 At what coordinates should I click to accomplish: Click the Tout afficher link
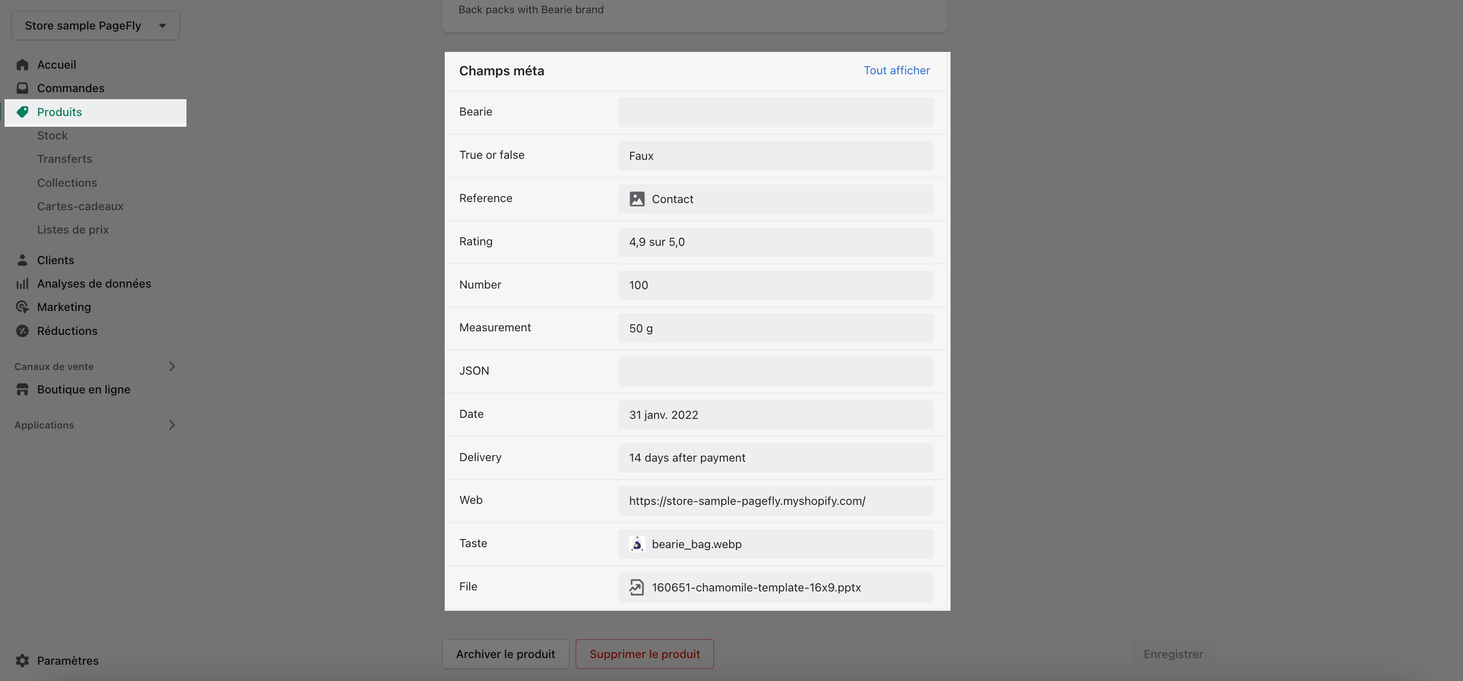(897, 70)
